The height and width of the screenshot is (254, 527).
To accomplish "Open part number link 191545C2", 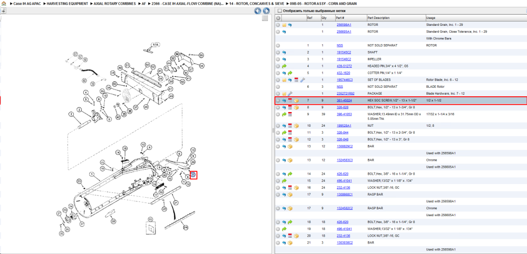I will [344, 53].
